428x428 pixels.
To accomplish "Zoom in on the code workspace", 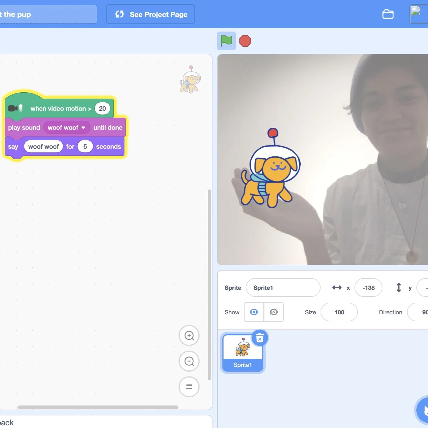I will click(189, 335).
